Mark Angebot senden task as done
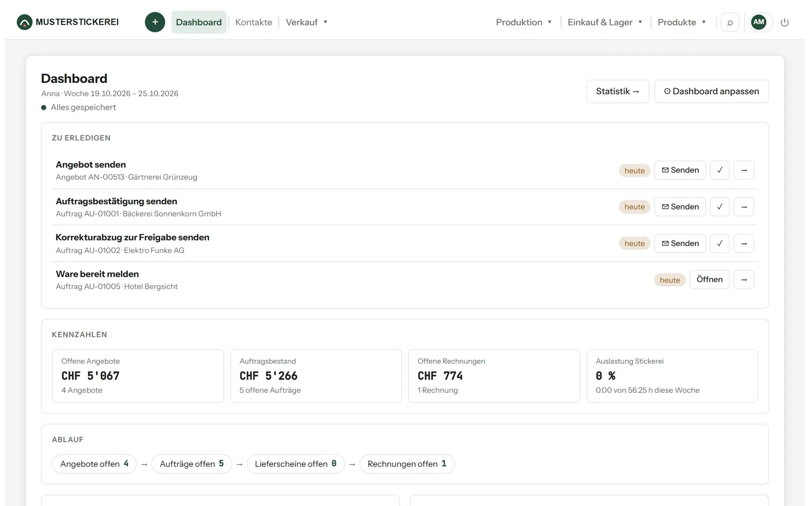This screenshot has width=810, height=506. click(x=719, y=170)
